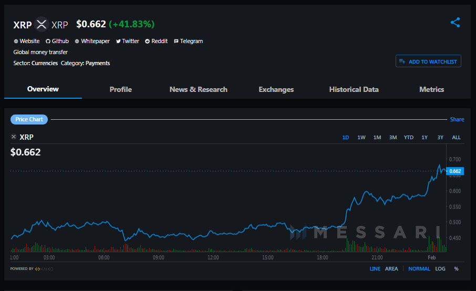Switch chart to percent scale
Image resolution: width=476 pixels, height=291 pixels.
click(x=456, y=268)
